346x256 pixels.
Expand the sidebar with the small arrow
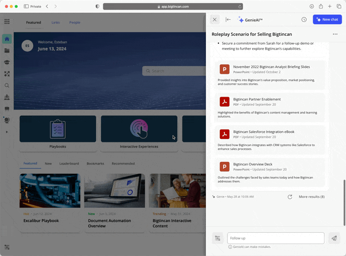7,132
